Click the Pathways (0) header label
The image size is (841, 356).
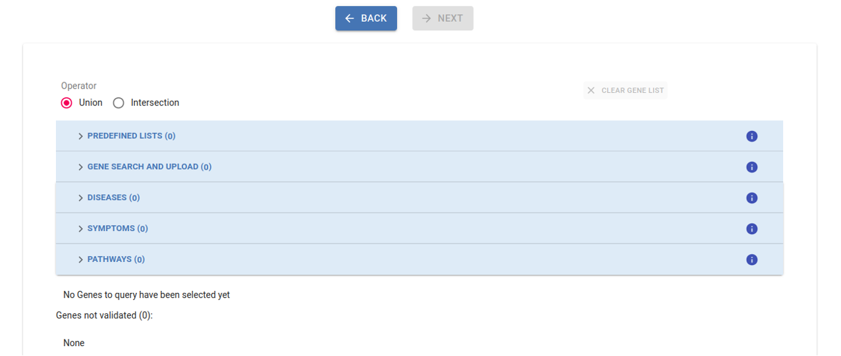point(116,260)
